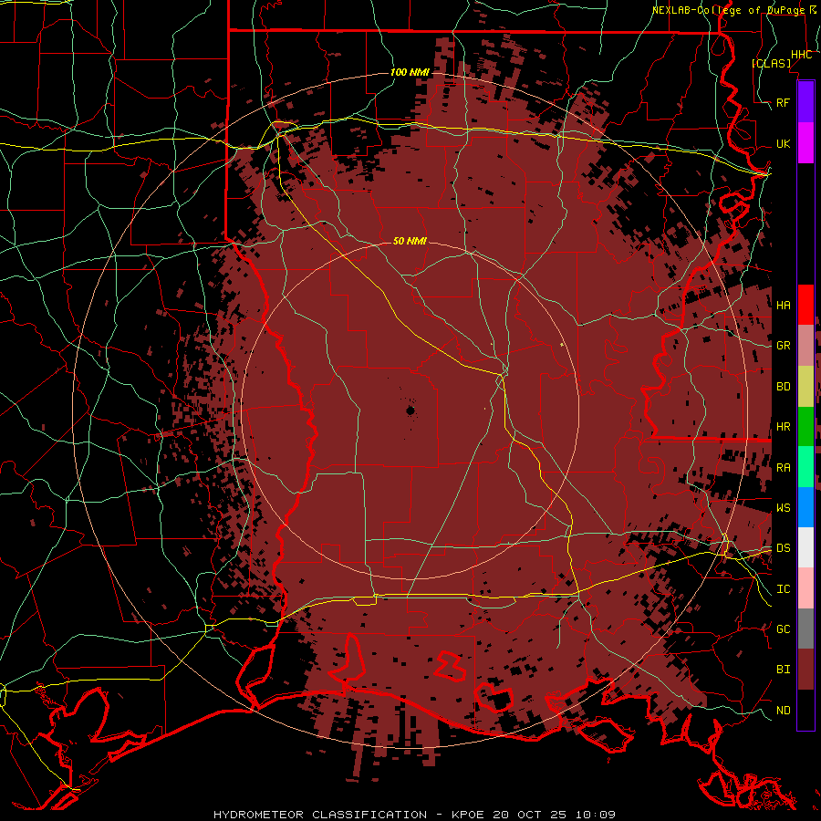Click the RF purple legend swatch

[805, 102]
